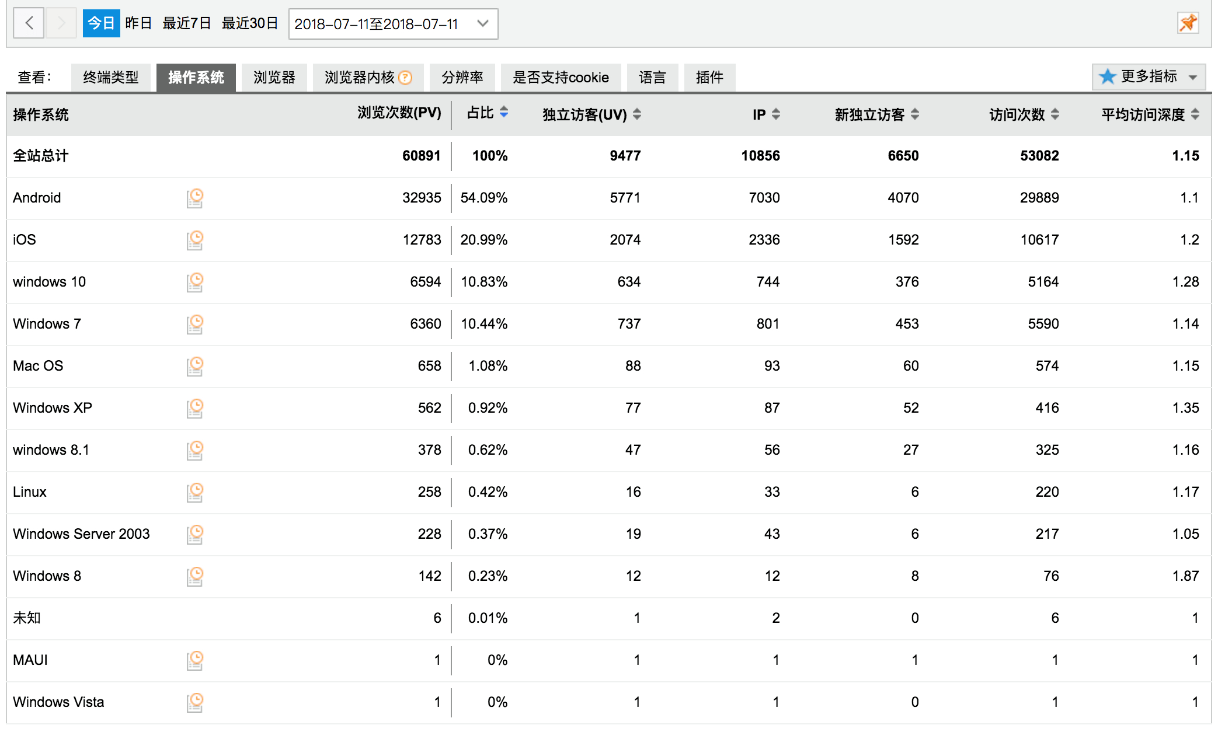Click the help question mark on 浏览器内核

coord(405,78)
